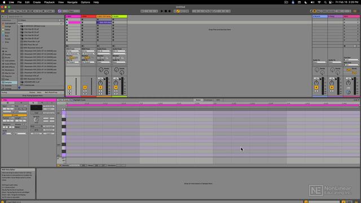The width and height of the screenshot is (361, 203).
Task: Click the clip stop button of track 1
Action: click(x=67, y=46)
